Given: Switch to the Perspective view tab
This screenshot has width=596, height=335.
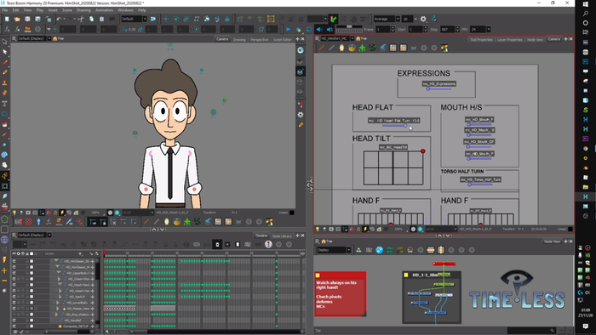Looking at the screenshot, I should tap(259, 39).
